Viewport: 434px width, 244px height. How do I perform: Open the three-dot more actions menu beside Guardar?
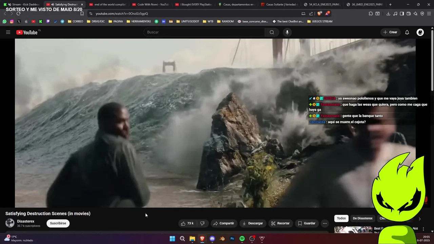(325, 223)
